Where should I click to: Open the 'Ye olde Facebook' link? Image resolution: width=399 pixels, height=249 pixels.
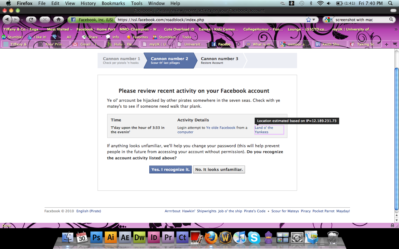(221, 128)
